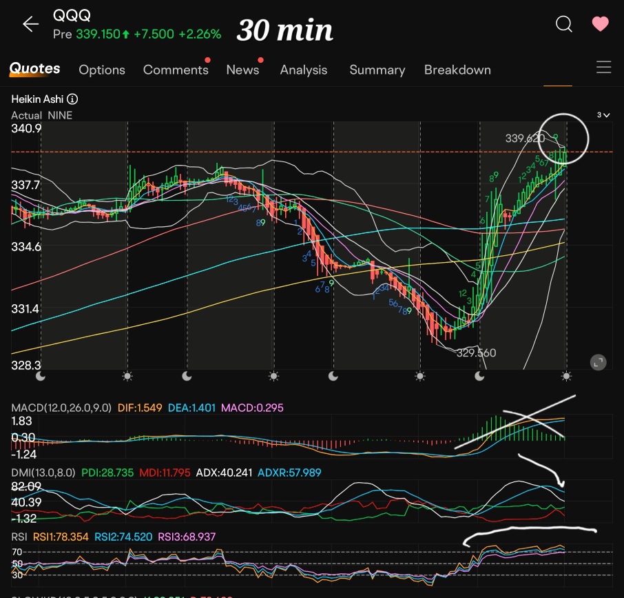This screenshot has width=624, height=598.
Task: Open the search magnifier icon
Action: click(x=563, y=25)
